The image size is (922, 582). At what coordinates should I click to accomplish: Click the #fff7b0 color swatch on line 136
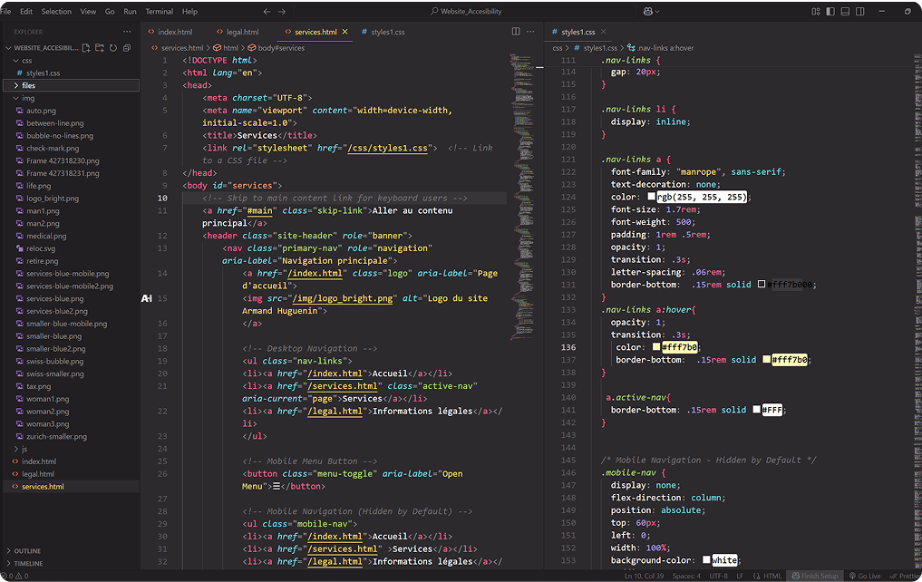pyautogui.click(x=655, y=347)
